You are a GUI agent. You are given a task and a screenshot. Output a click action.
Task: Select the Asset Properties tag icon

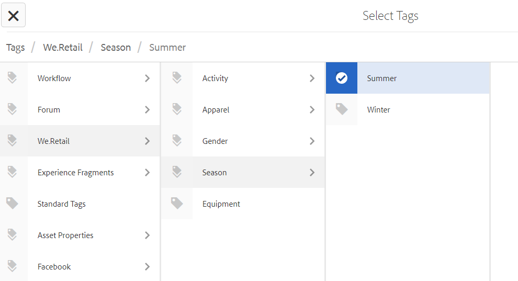(x=13, y=235)
